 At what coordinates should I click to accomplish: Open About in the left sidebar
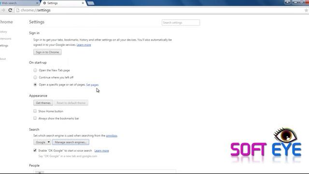(x=3, y=58)
